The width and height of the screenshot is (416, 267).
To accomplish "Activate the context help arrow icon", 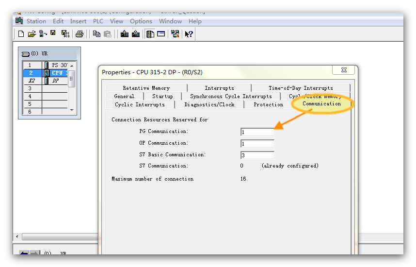I will (x=189, y=34).
